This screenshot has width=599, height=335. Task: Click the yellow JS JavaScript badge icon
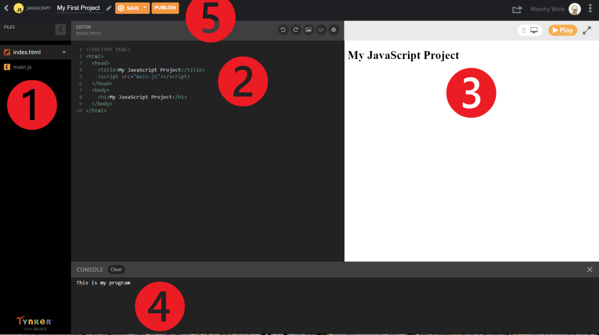pyautogui.click(x=19, y=8)
